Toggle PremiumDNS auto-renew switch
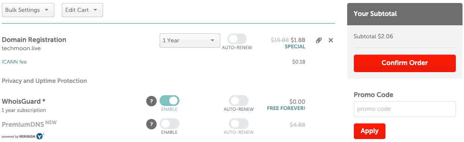464x142 pixels. point(239,124)
